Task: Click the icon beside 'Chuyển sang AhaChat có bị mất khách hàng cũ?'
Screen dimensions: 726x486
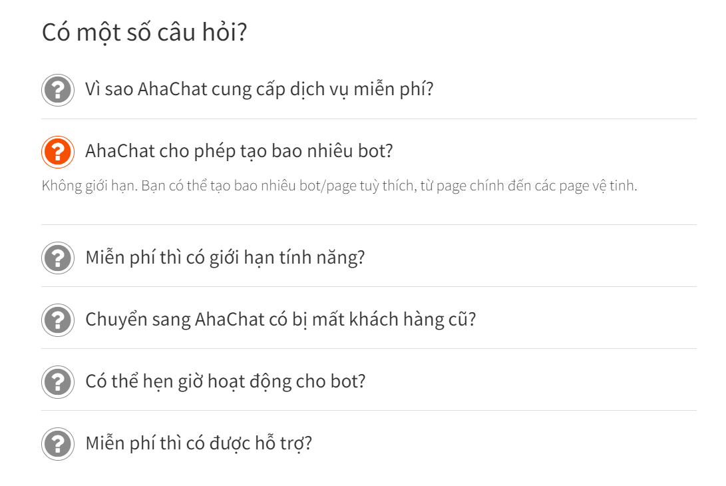Action: click(58, 320)
